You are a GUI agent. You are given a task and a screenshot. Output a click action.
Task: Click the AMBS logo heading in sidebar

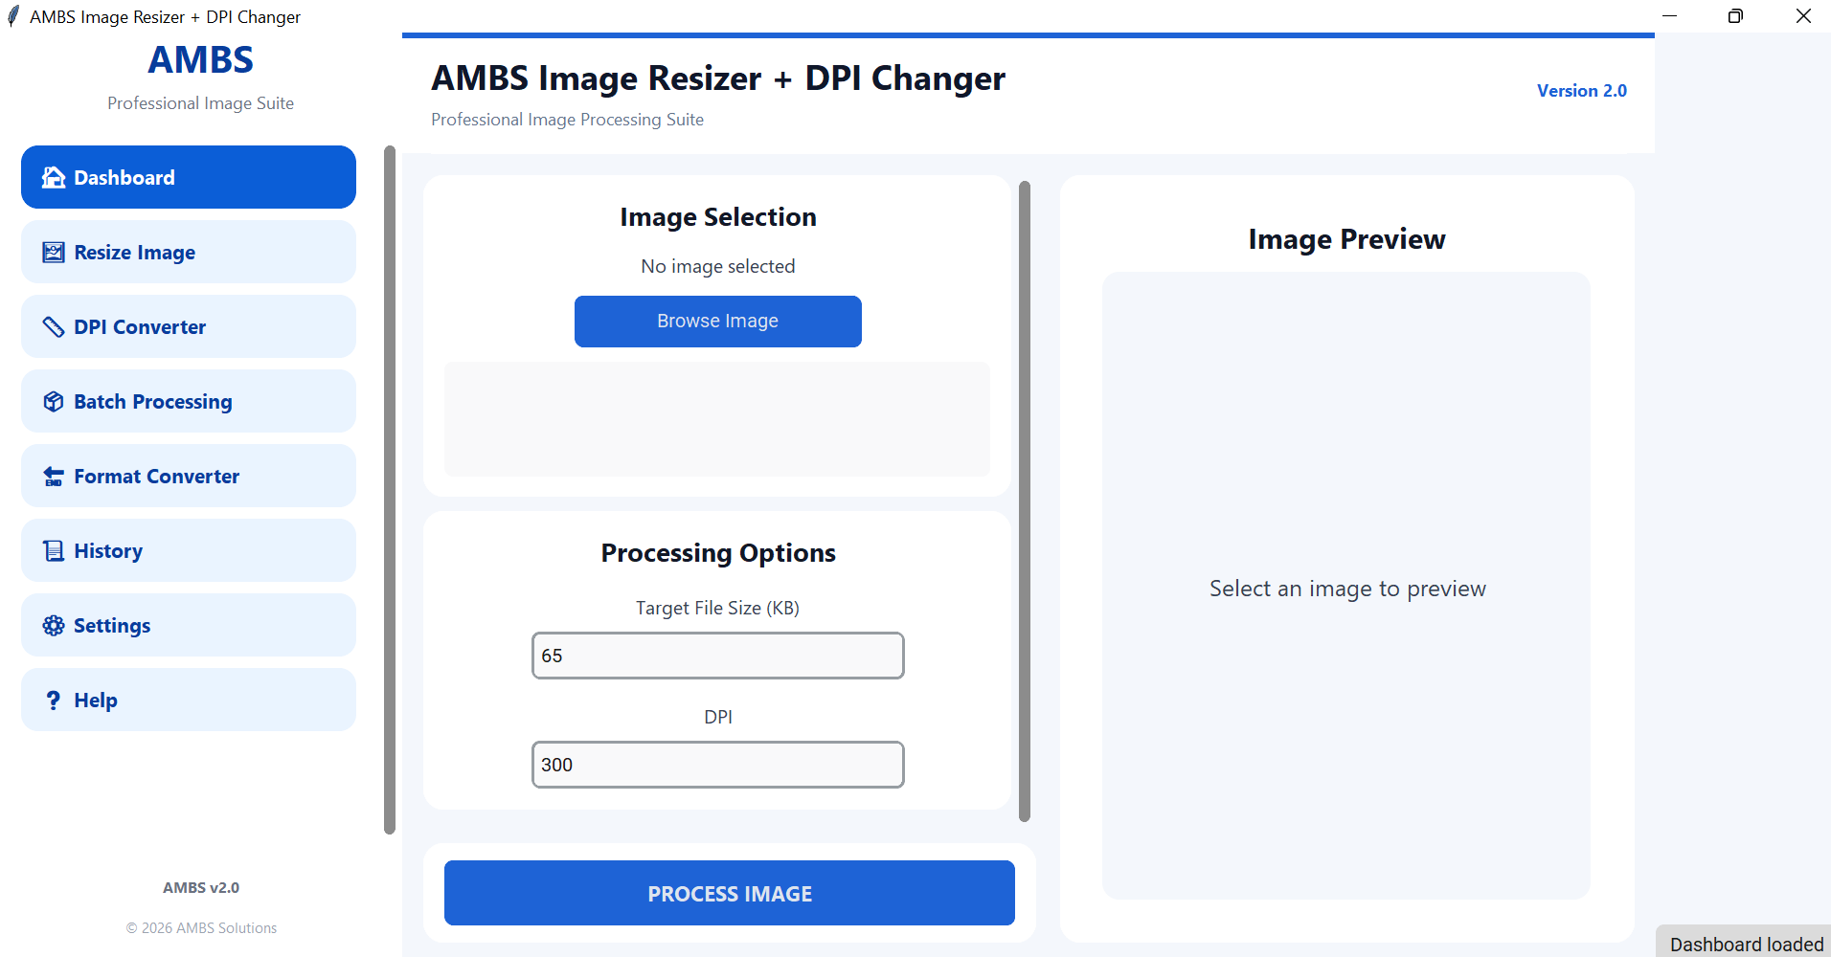click(201, 60)
